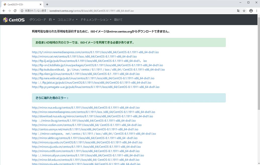Go back with the browser back arrow

click(x=4, y=11)
